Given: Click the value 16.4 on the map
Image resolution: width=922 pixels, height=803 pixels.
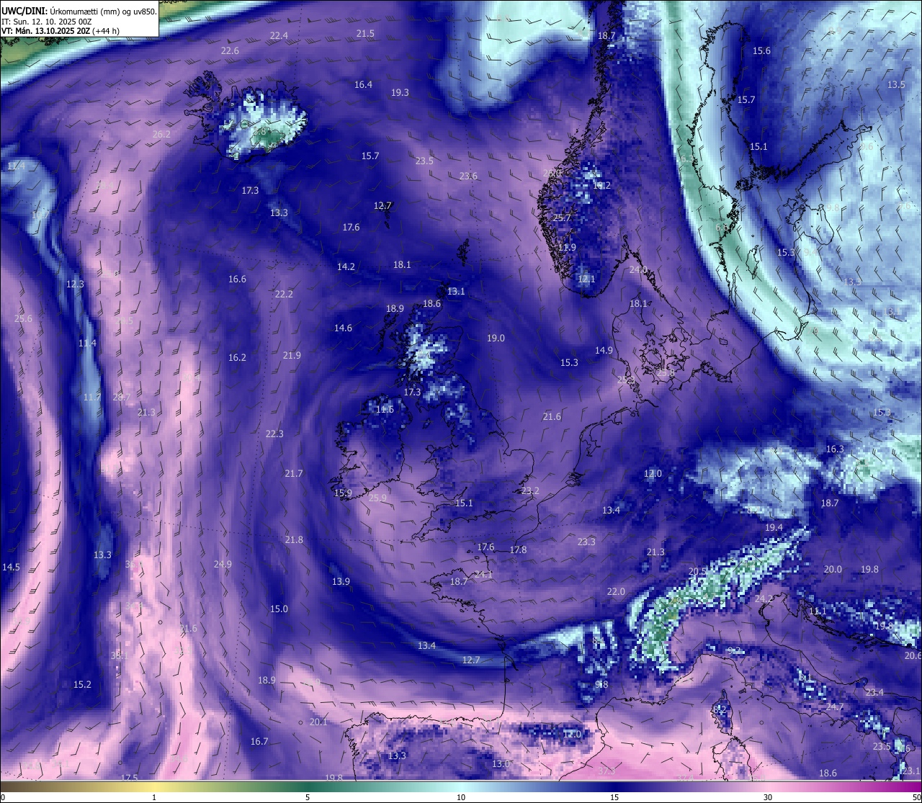Looking at the screenshot, I should 363,84.
